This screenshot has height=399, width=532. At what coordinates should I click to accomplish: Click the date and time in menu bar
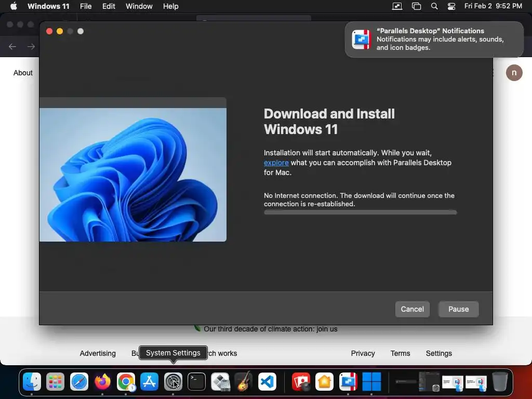tap(493, 6)
